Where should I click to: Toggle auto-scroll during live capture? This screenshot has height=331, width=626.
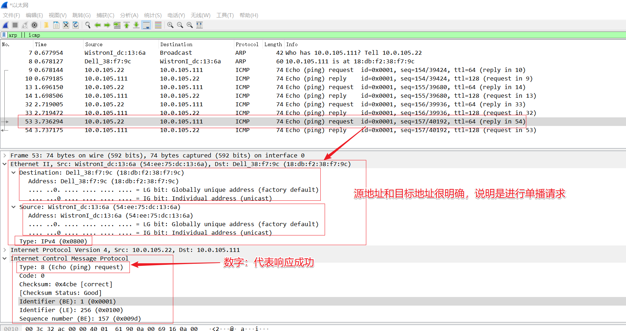tap(146, 25)
